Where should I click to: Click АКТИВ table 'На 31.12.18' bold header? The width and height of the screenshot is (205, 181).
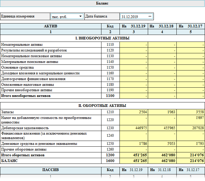click(162, 26)
